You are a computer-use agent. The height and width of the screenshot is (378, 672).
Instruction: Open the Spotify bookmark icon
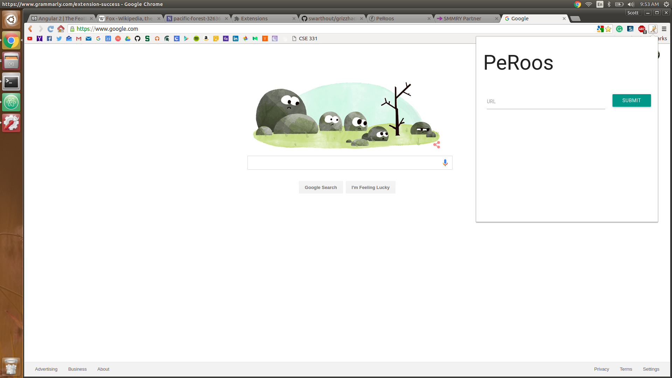tap(196, 38)
